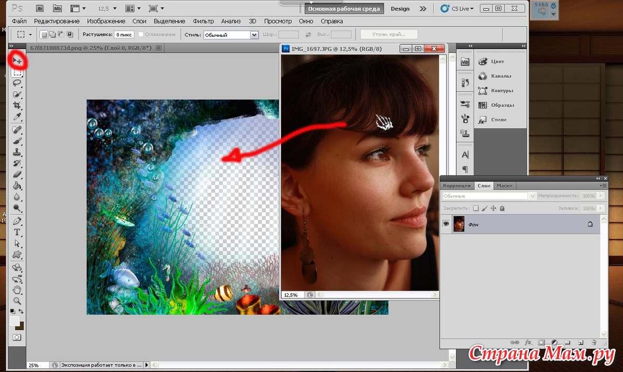Switch to the Коррекция tab
Image resolution: width=623 pixels, height=372 pixels.
coord(457,185)
